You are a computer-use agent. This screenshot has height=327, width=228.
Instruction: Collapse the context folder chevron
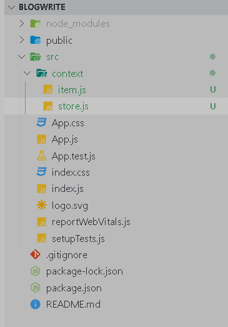pyautogui.click(x=27, y=73)
